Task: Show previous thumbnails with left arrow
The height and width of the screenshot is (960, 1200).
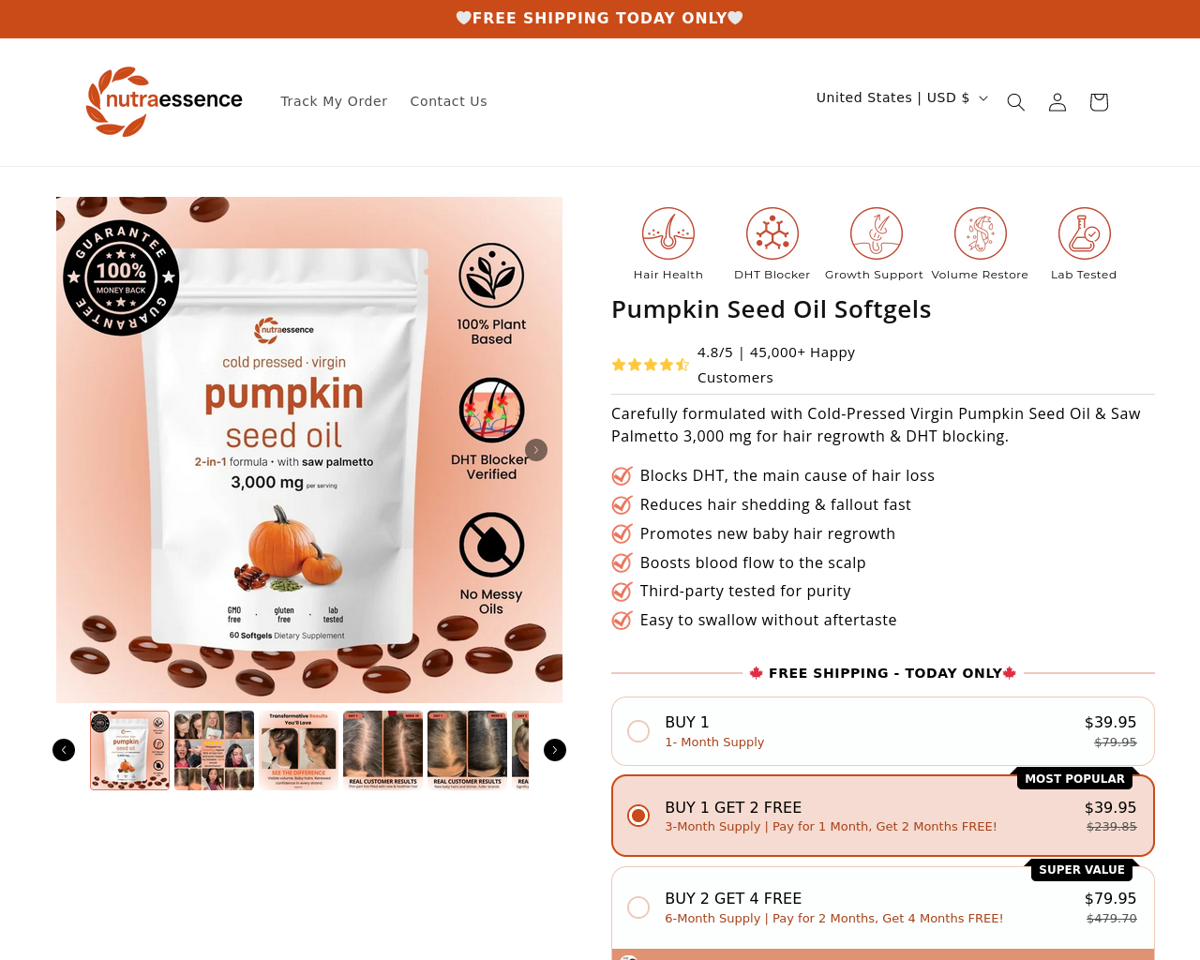Action: (x=64, y=750)
